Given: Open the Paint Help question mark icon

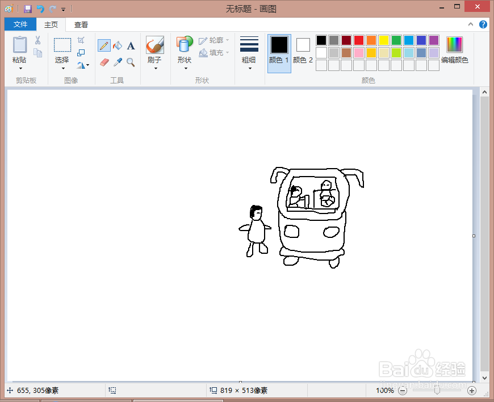Looking at the screenshot, I should (483, 24).
